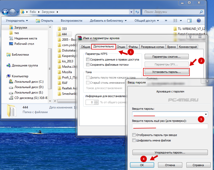
Task: Click Библиотеки icon in navigation pane
Action: pos(9,55)
